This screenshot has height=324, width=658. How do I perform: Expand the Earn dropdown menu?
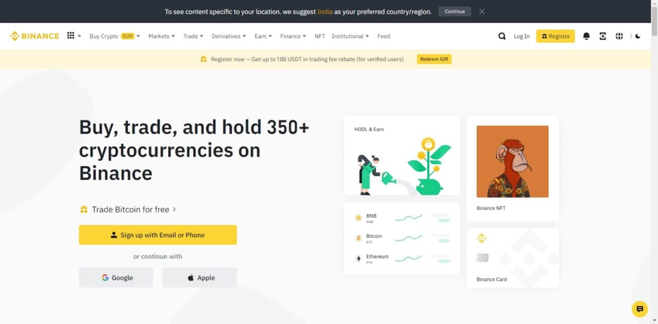point(263,36)
